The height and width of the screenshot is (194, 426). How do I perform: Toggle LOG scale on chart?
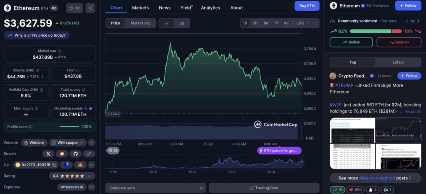[300, 23]
